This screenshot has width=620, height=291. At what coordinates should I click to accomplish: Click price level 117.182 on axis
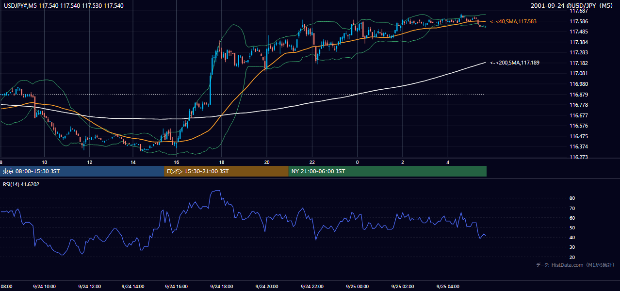pyautogui.click(x=578, y=63)
